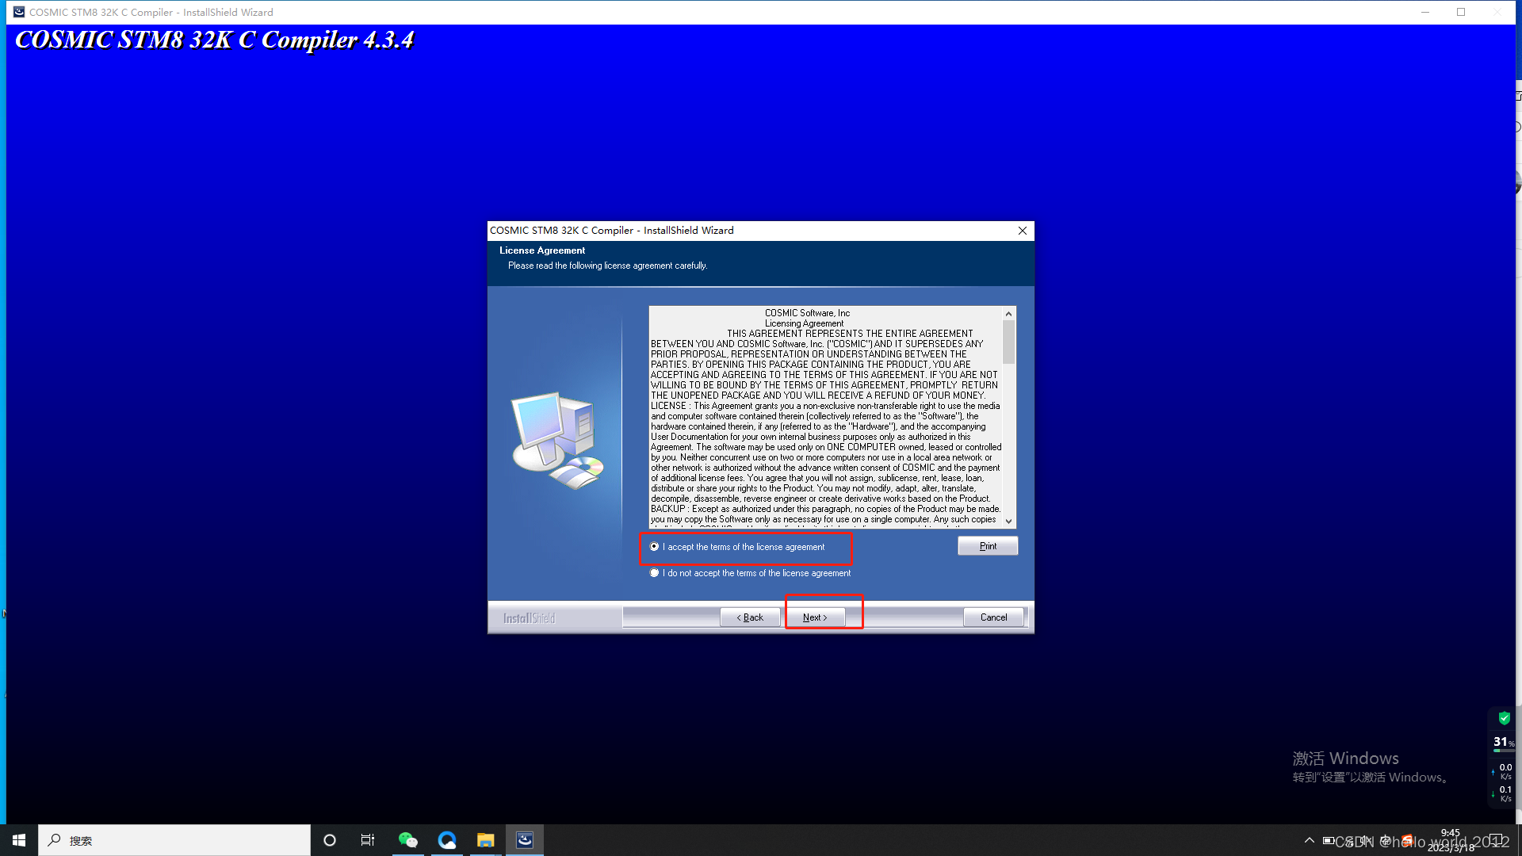The image size is (1522, 856).
Task: Select 'I accept the terms' radio button
Action: (654, 547)
